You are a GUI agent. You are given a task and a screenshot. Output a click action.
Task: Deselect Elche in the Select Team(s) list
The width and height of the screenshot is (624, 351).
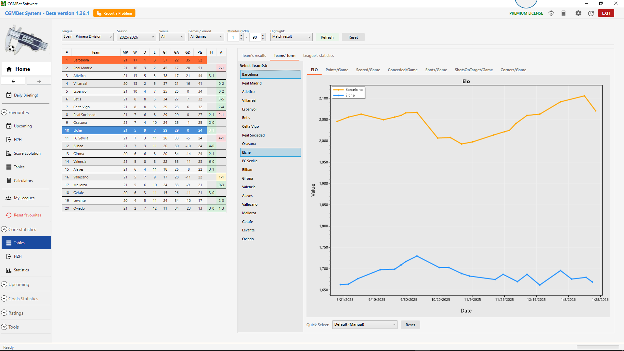tap(270, 152)
